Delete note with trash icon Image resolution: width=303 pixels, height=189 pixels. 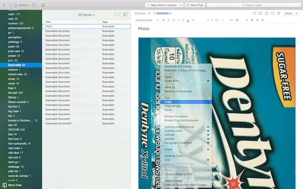tap(278, 13)
